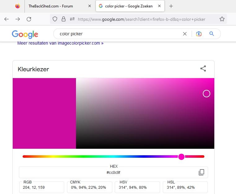Click the RGB value field
The image size is (236, 194).
(42, 187)
